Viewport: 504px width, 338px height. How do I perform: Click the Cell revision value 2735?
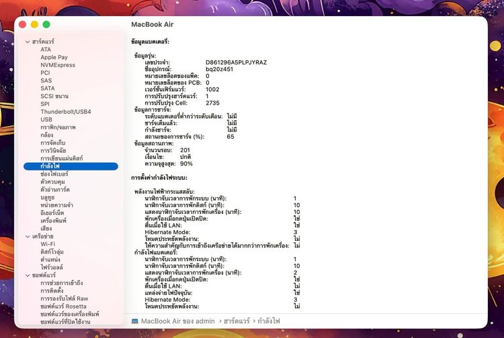tap(213, 103)
